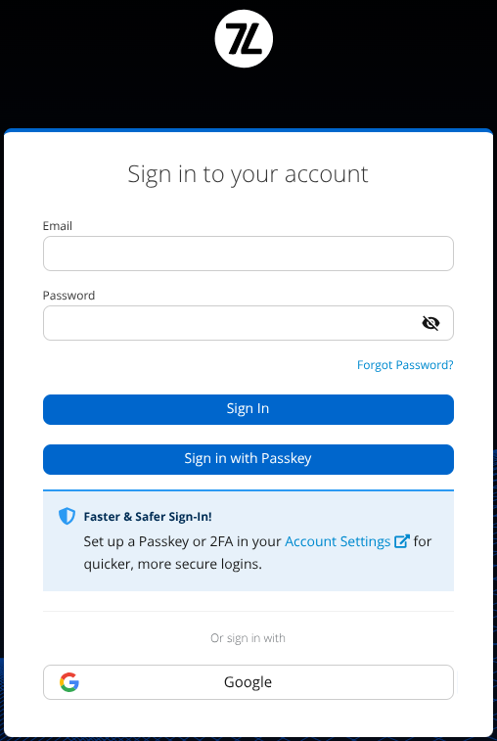497x741 pixels.
Task: Click the 7L logo at the top
Action: tap(244, 39)
